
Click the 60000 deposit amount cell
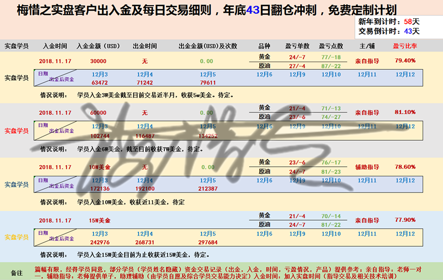coord(99,113)
